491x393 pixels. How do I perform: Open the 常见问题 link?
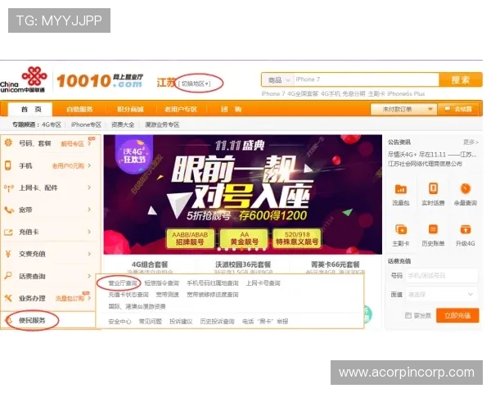tap(151, 322)
